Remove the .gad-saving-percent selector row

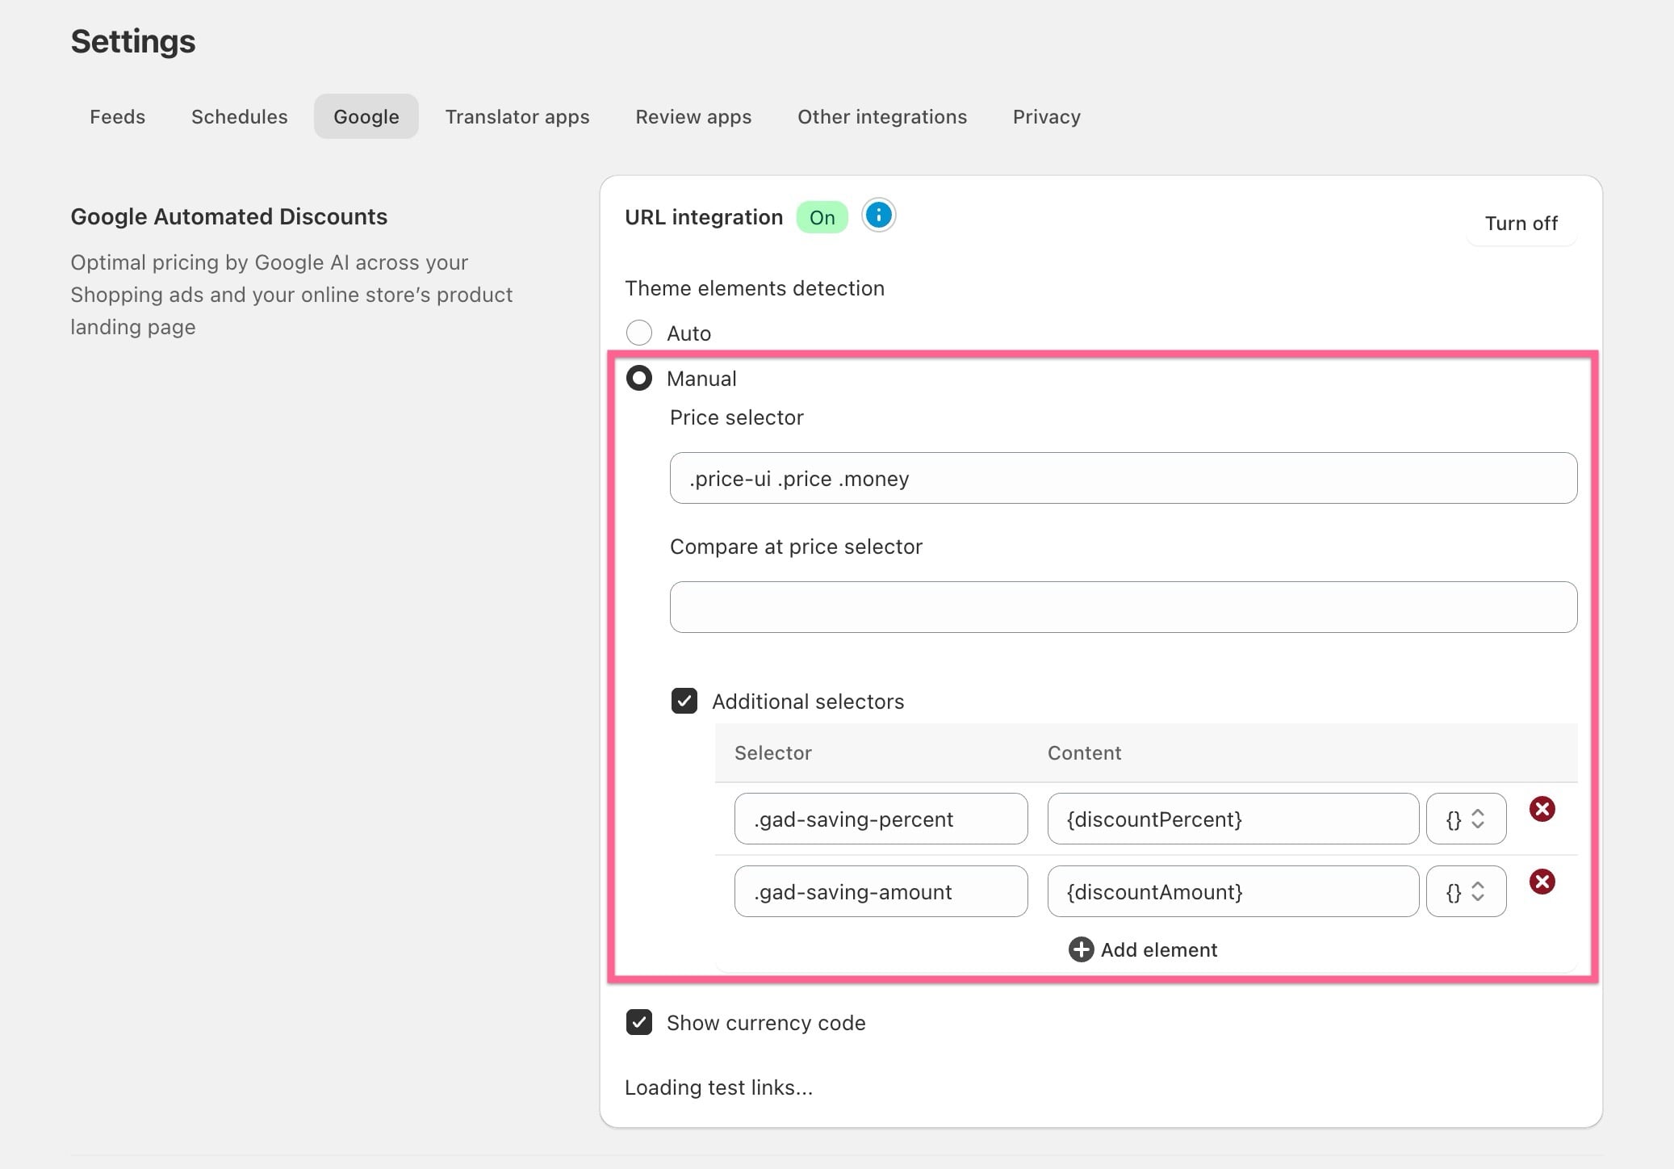[1542, 809]
